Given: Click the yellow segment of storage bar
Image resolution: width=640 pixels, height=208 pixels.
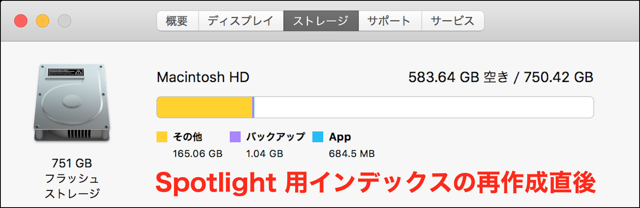Looking at the screenshot, I should click(x=204, y=107).
